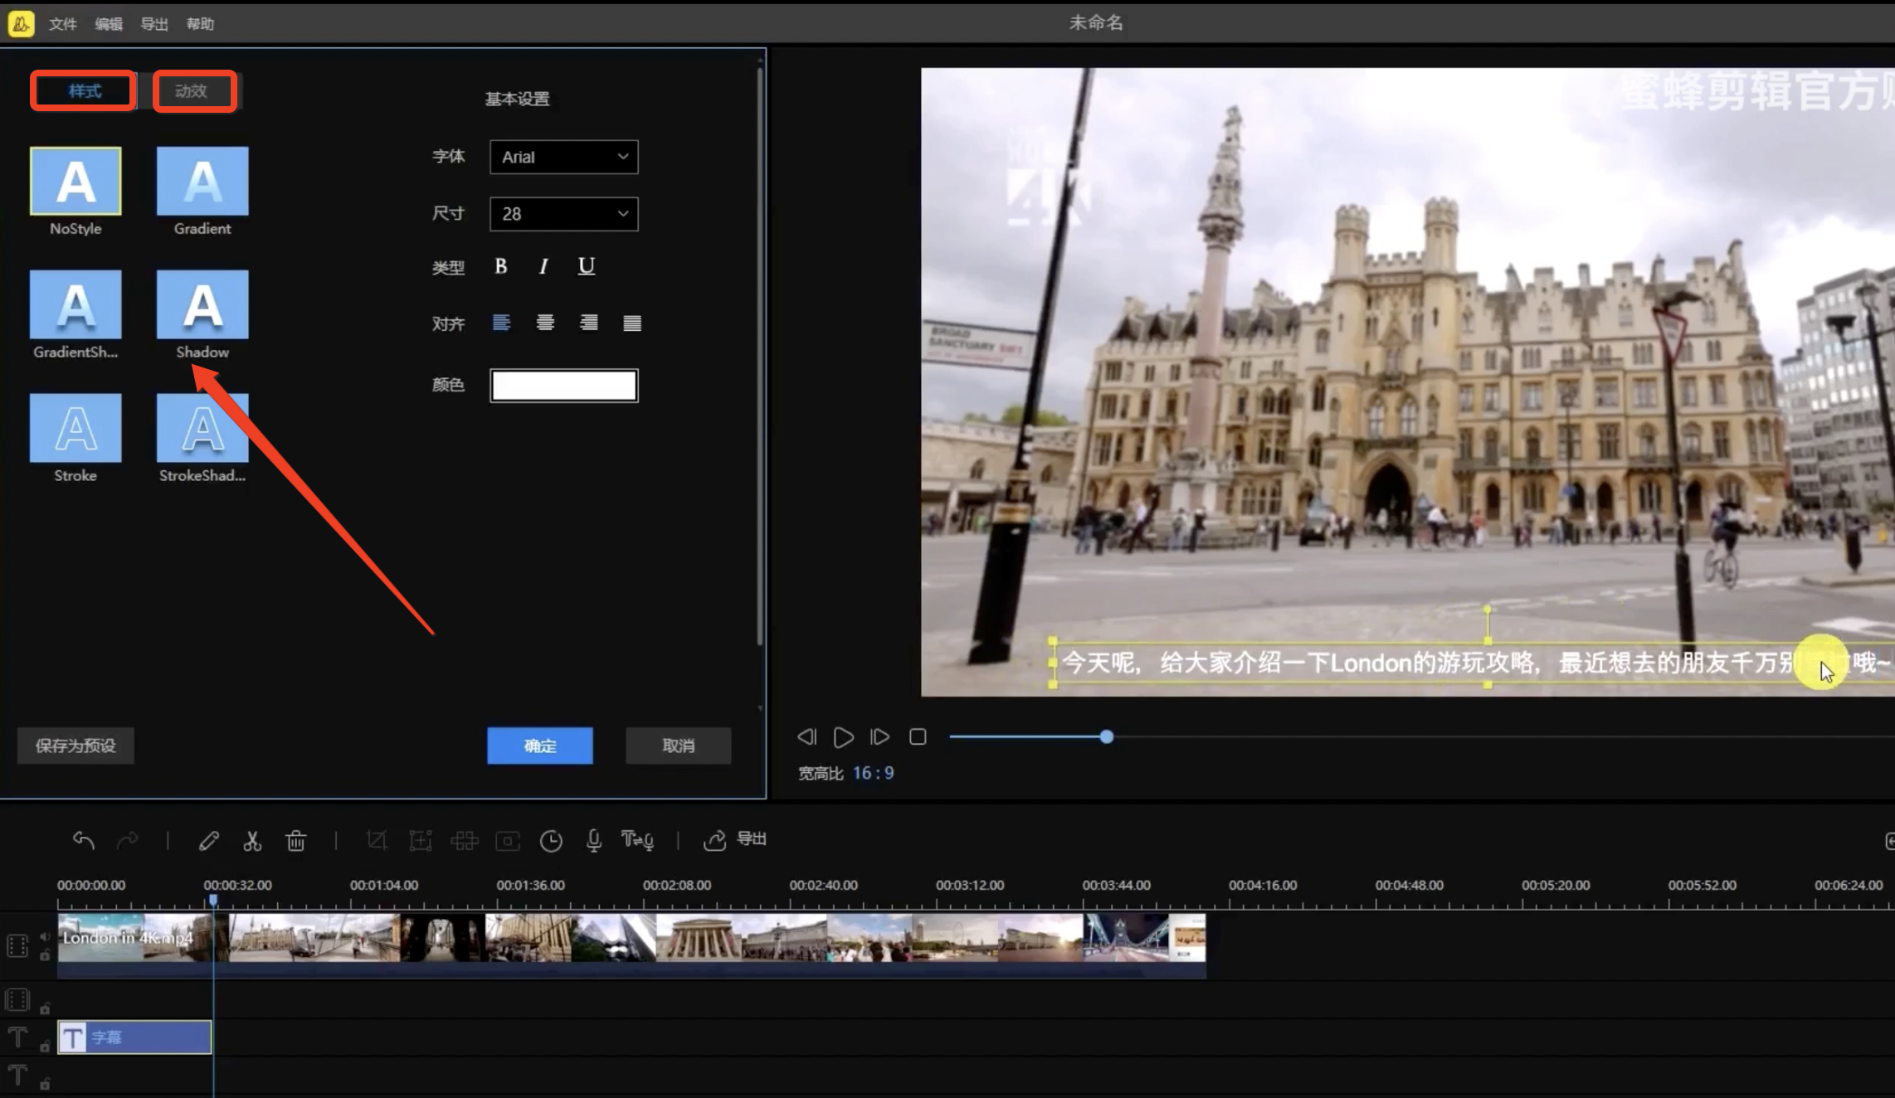Stop the preview playback
The height and width of the screenshot is (1098, 1895).
[918, 736]
